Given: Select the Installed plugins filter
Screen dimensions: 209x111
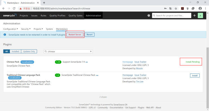Looking at the screenshot, I should (15, 51).
